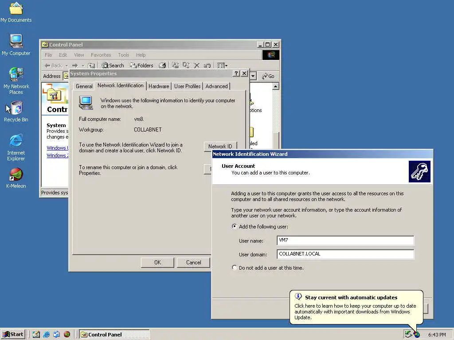Click Search in Control Panel toolbar
The height and width of the screenshot is (340, 454).
[113, 66]
